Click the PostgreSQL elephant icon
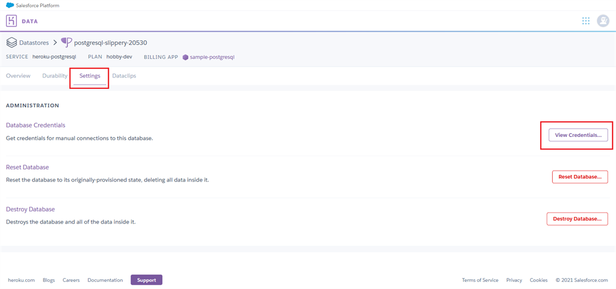Viewport: 616px width, 289px height. (67, 42)
